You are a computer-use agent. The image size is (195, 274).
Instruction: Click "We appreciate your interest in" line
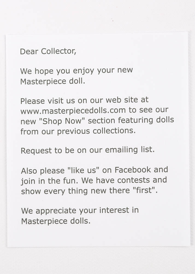coord(80,210)
